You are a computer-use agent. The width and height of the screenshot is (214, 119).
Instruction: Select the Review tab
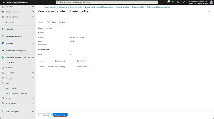[x=62, y=22]
